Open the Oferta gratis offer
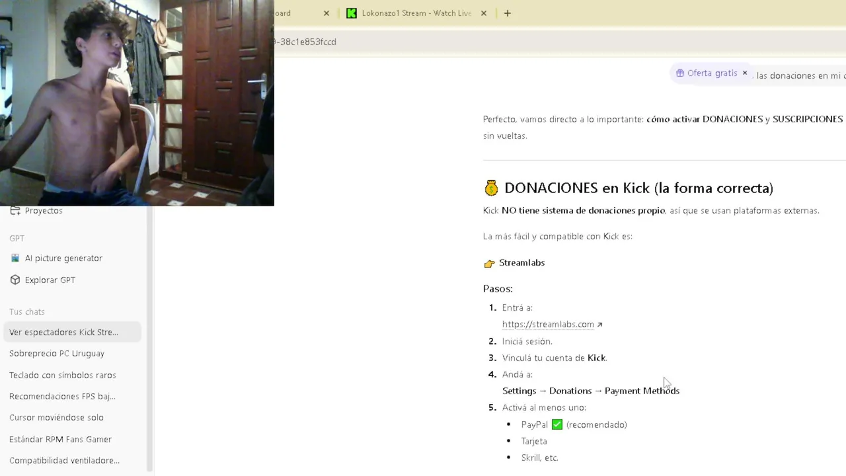This screenshot has width=846, height=476. pos(712,73)
